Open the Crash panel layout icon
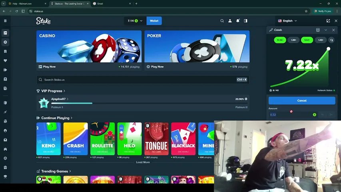Image resolution: width=341 pixels, height=192 pixels. (318, 30)
